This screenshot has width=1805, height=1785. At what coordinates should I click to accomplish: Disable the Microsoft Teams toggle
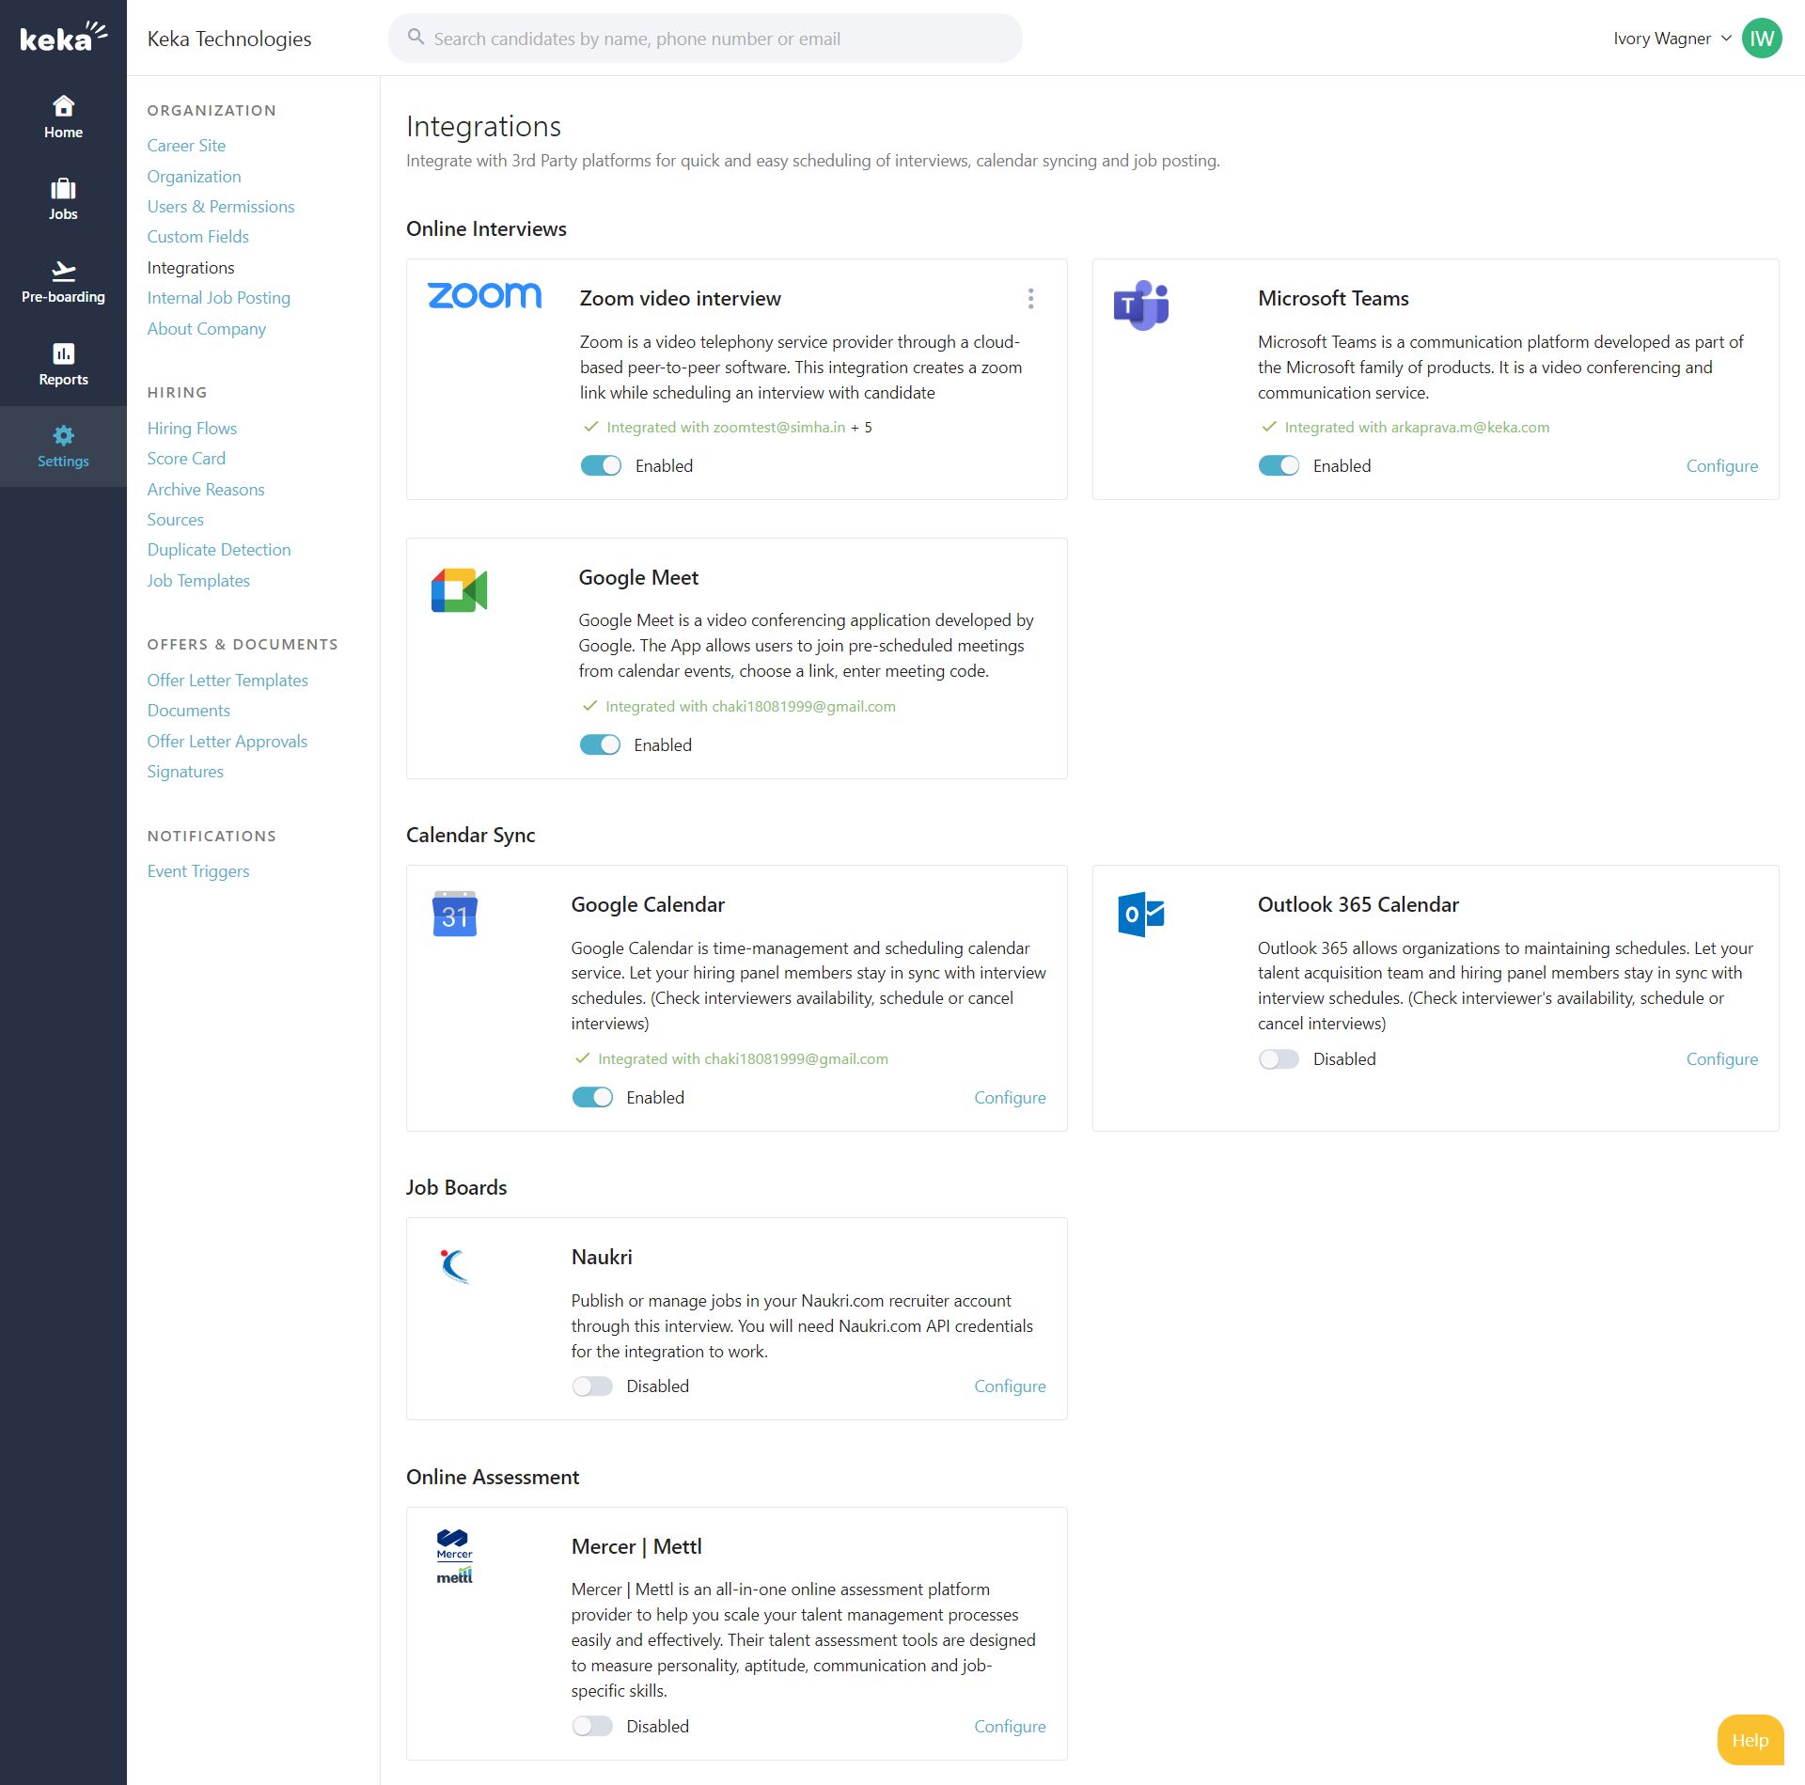tap(1279, 466)
